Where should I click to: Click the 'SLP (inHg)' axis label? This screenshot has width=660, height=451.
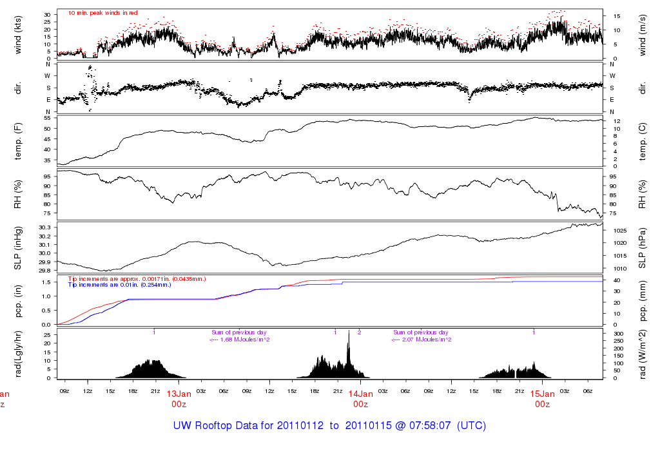[17, 248]
